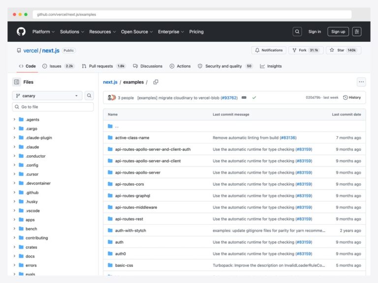Switch to the Actions tab
The image size is (378, 283).
coord(180,66)
